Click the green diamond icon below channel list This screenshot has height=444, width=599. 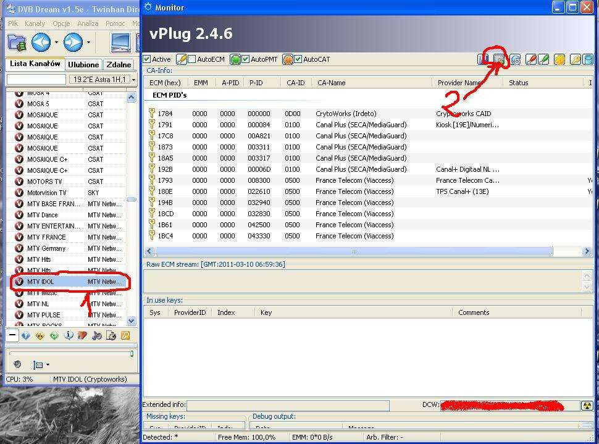point(54,335)
